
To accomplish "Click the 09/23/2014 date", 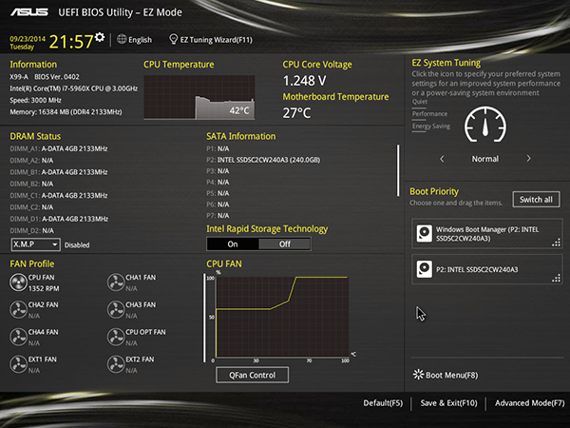I will [28, 39].
